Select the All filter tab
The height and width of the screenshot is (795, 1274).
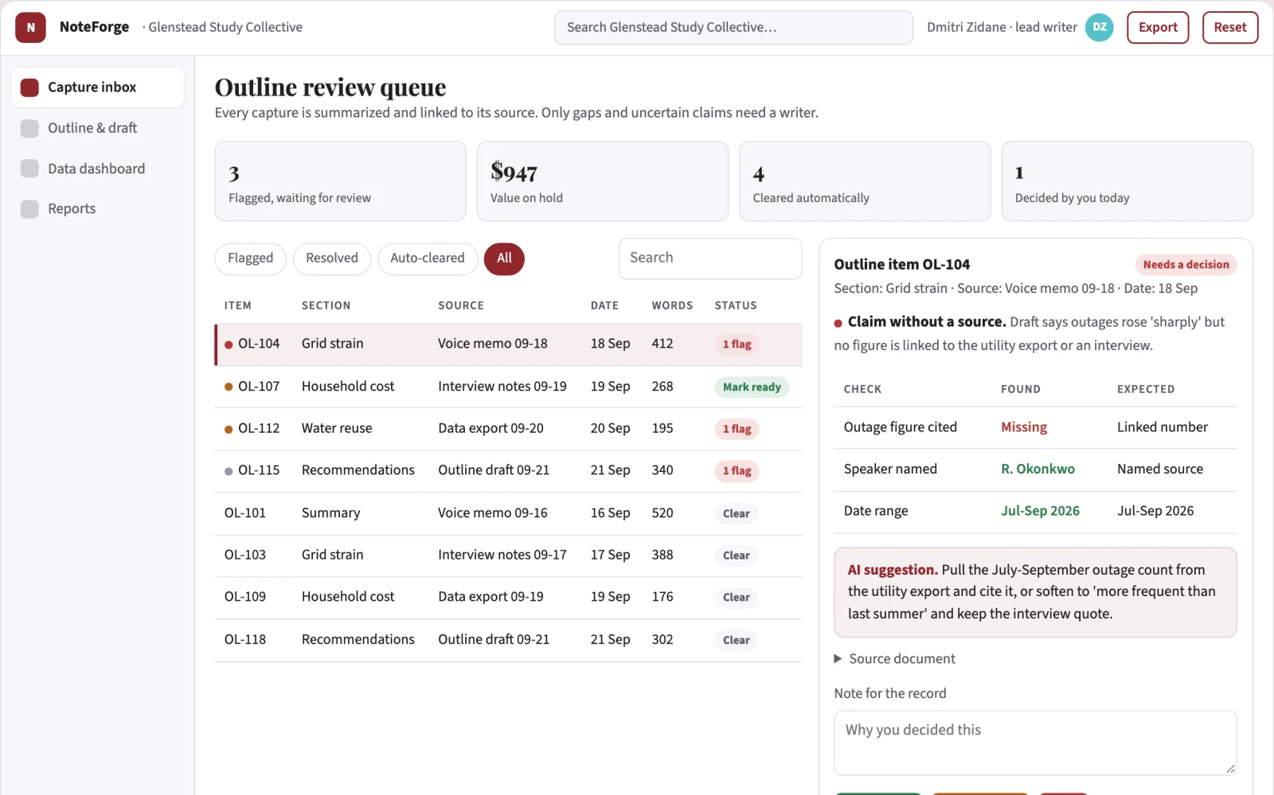tap(504, 259)
